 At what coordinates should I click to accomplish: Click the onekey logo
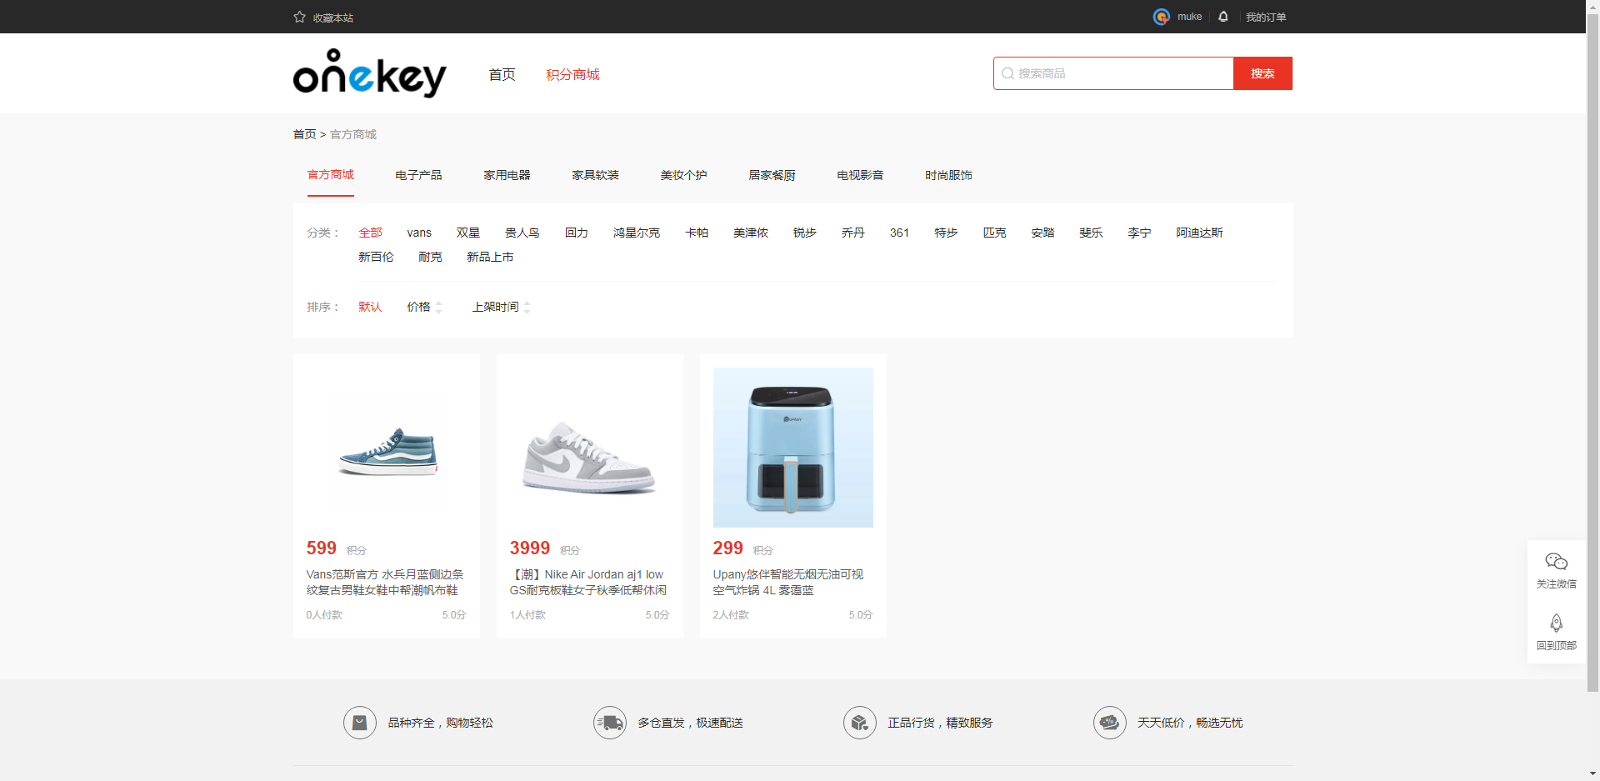point(370,73)
